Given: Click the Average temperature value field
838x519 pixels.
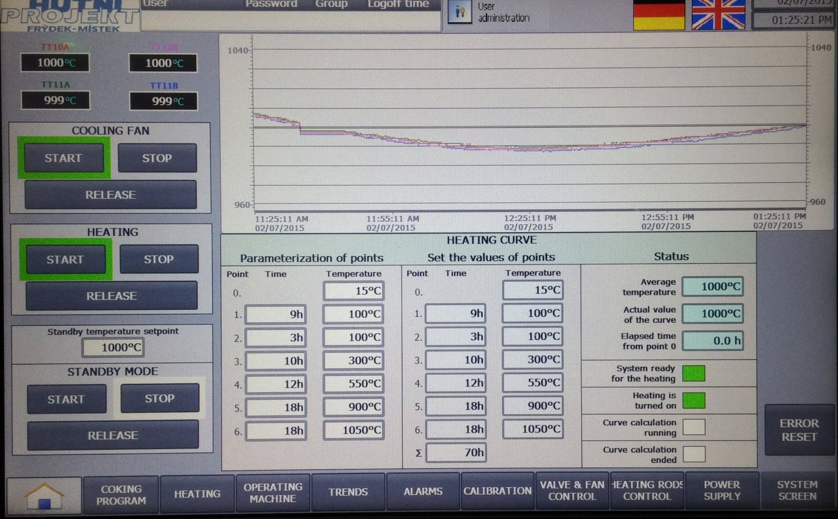Looking at the screenshot, I should (713, 287).
